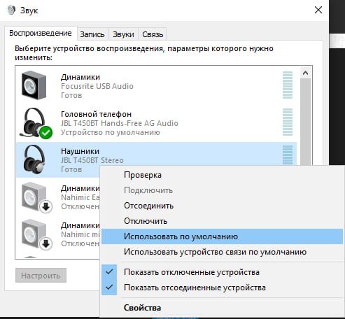Open 'Свойства' from the context menu
The image size is (345, 319).
142,308
